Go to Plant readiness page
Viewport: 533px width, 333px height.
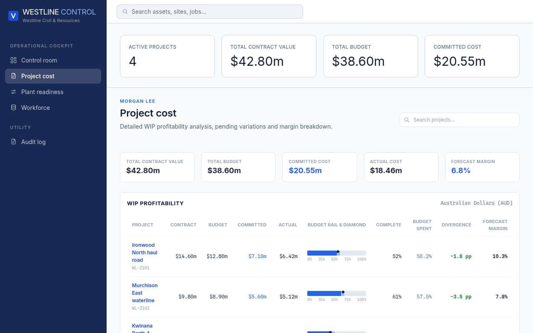[x=53, y=92]
